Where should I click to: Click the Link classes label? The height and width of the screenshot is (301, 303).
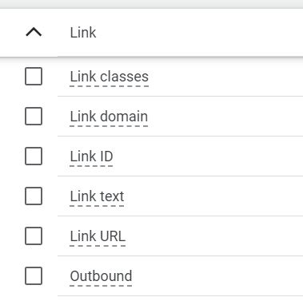click(x=110, y=77)
